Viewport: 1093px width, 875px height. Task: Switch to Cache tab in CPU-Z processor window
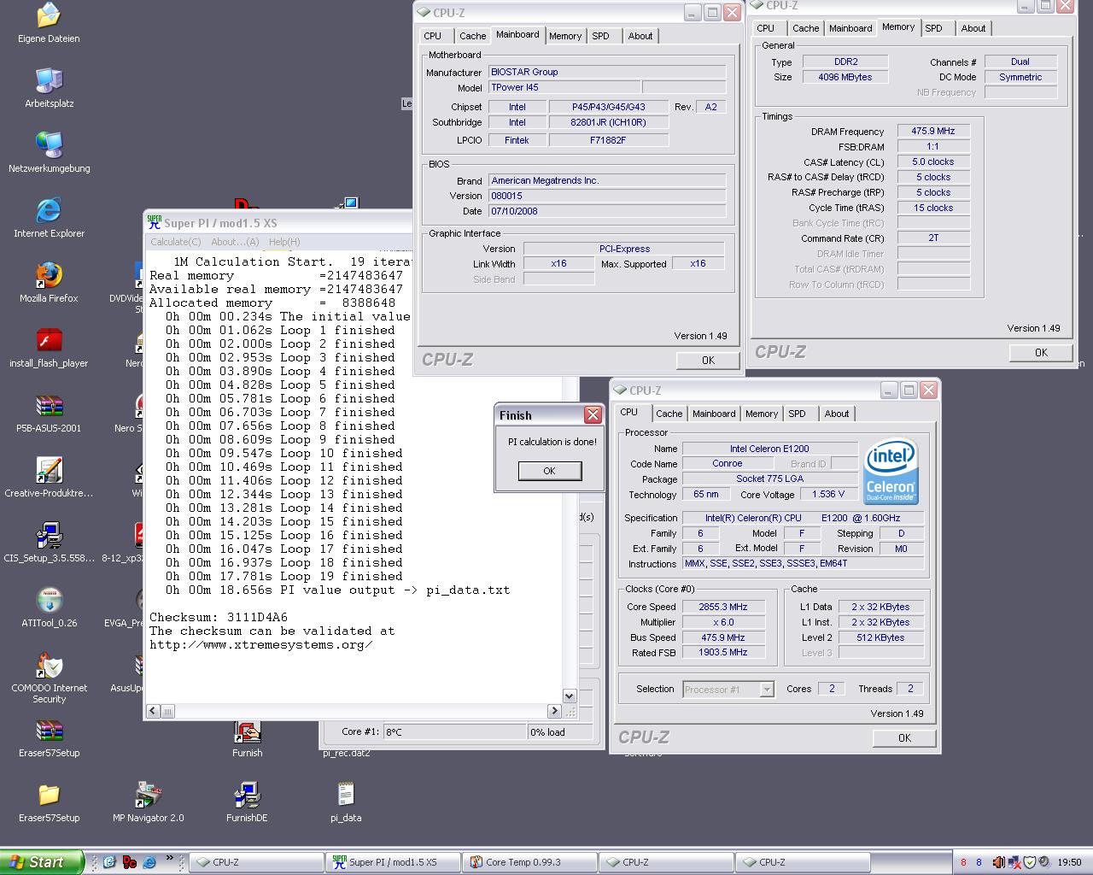pyautogui.click(x=669, y=414)
